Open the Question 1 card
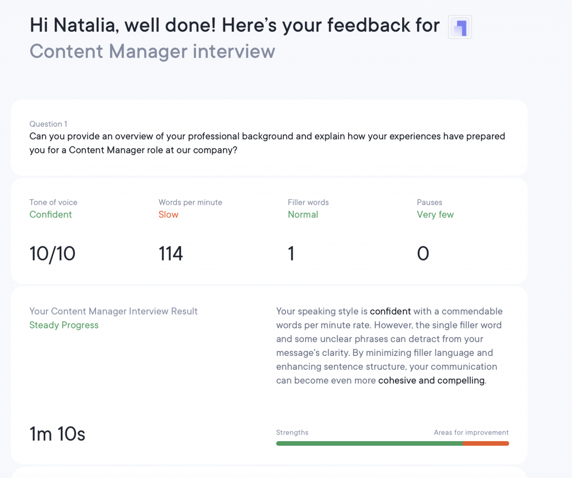This screenshot has height=478, width=572. point(268,137)
